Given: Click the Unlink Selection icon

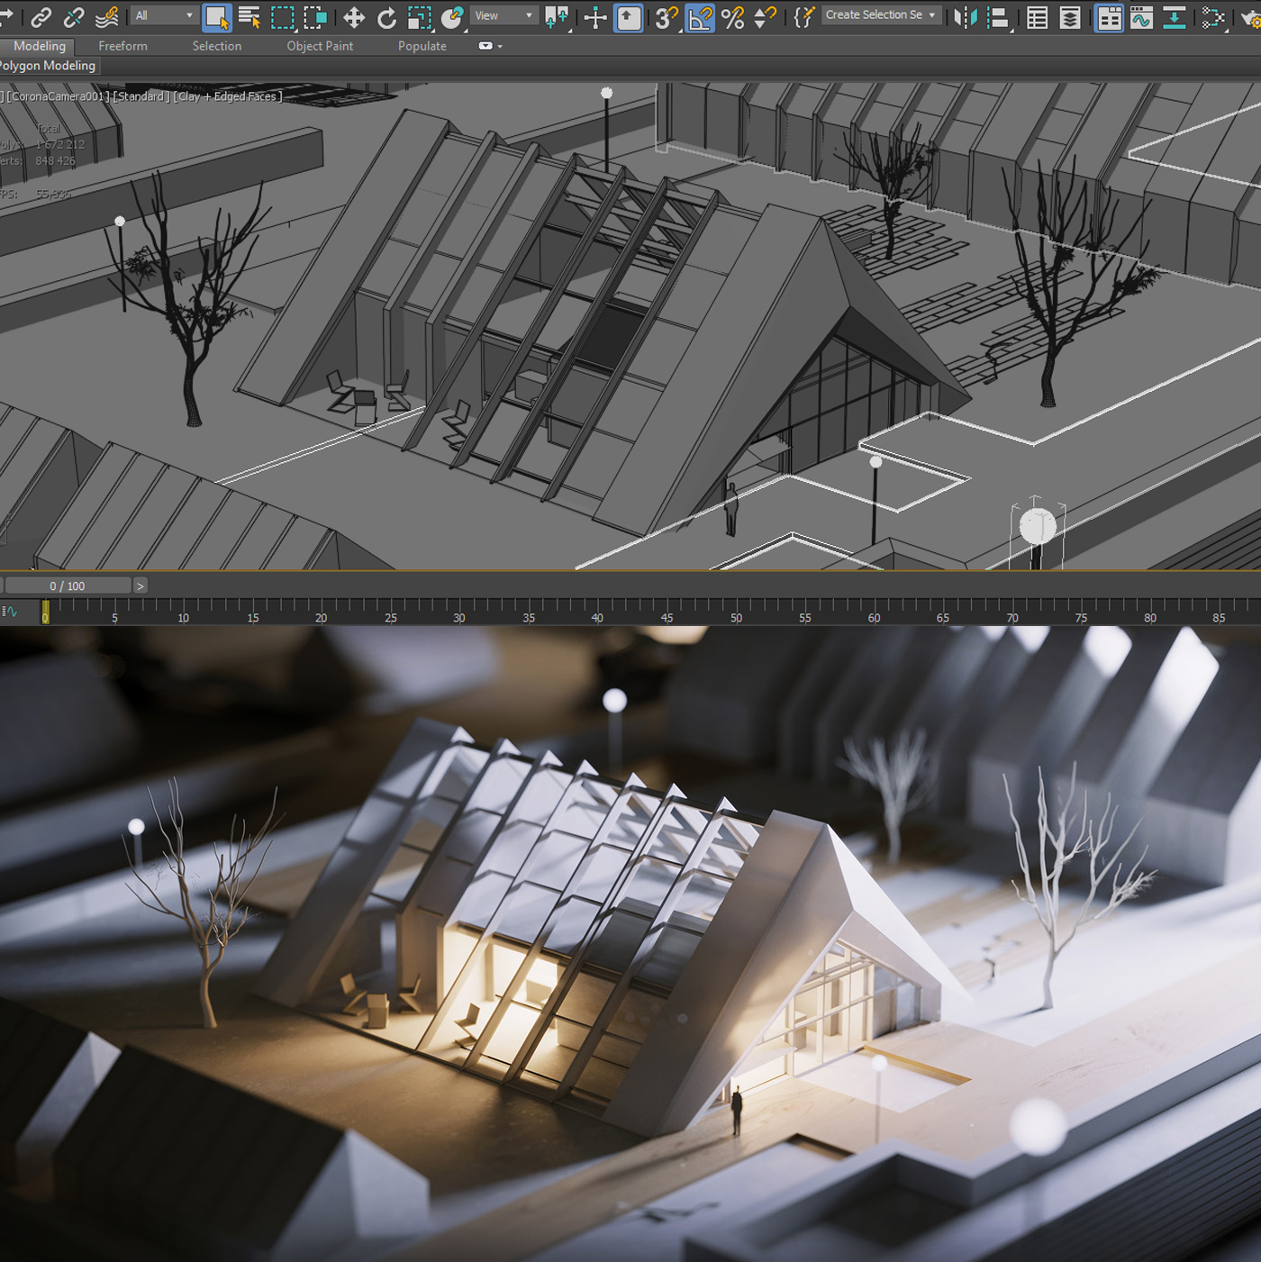Looking at the screenshot, I should (x=74, y=17).
